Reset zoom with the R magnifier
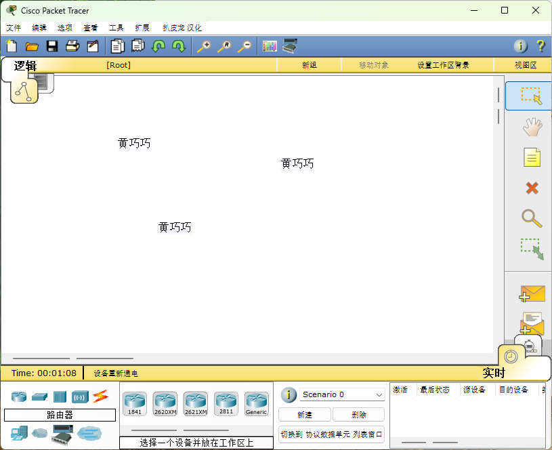 [224, 46]
